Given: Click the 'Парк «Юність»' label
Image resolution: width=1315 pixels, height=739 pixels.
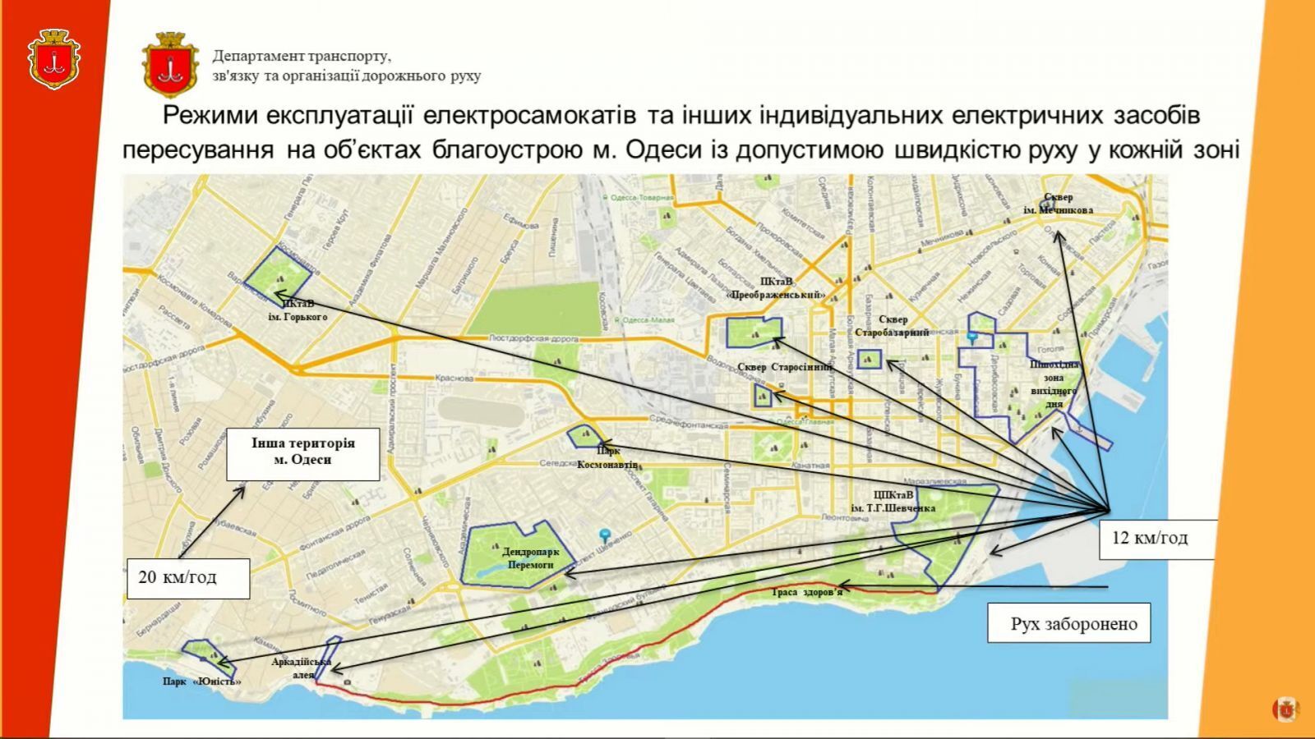Looking at the screenshot, I should (x=201, y=682).
